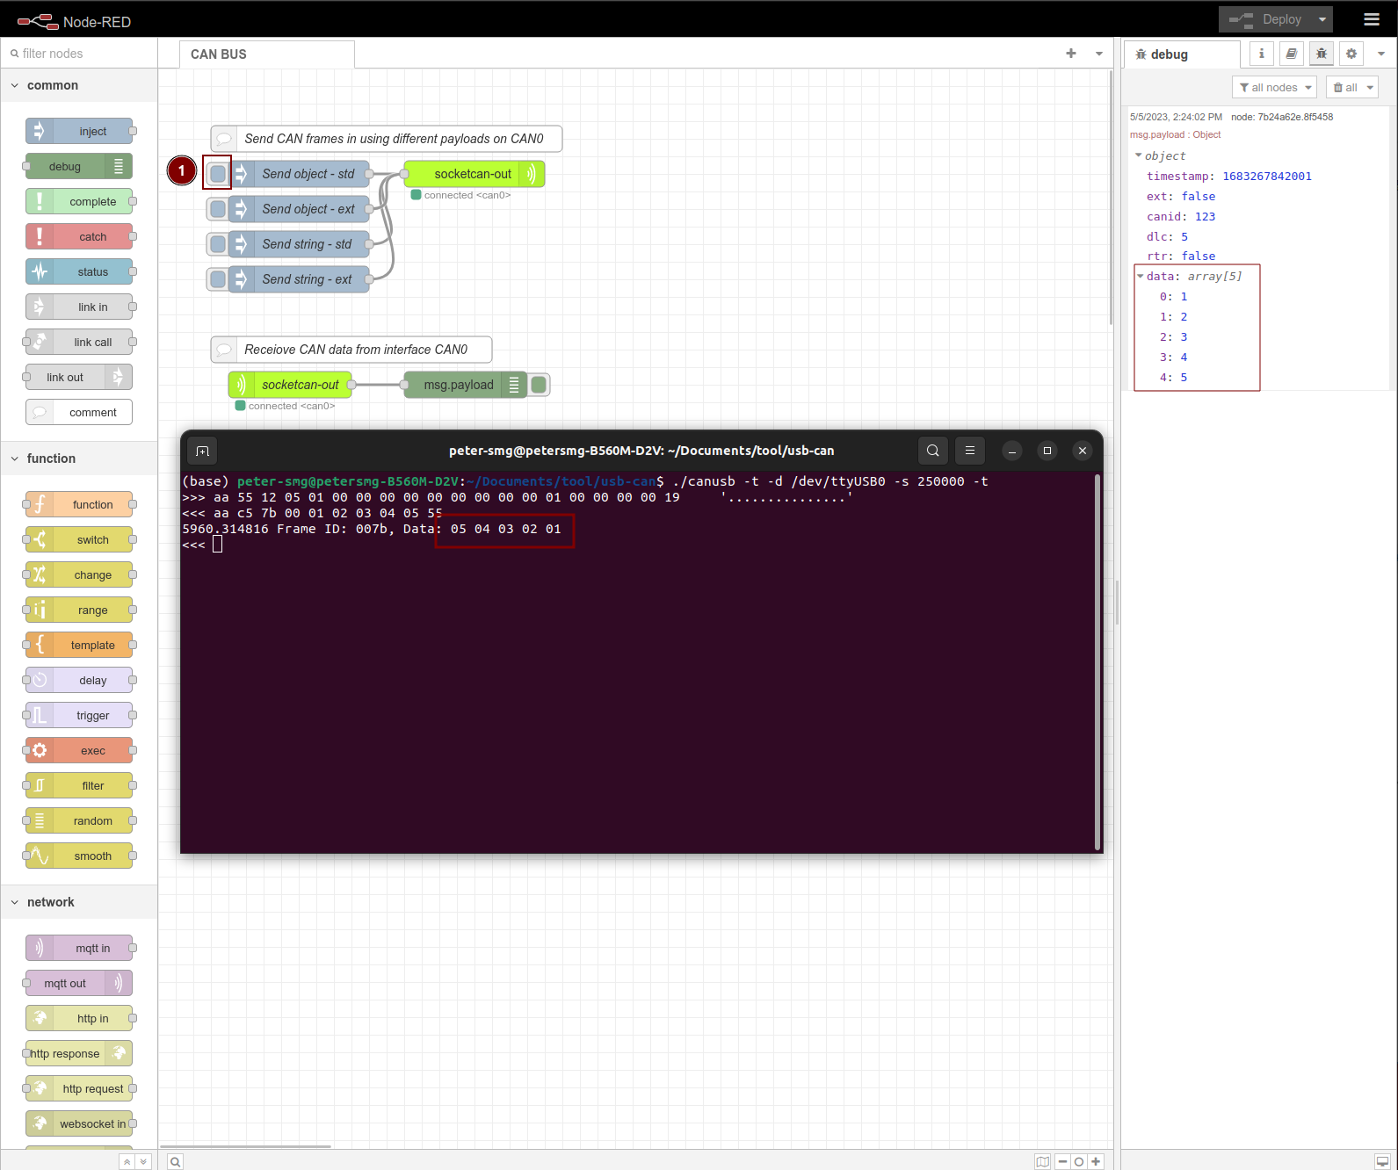Collapse the object tree in debug output

pyautogui.click(x=1139, y=155)
